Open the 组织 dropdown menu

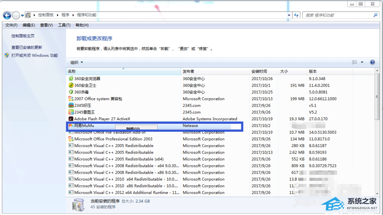coord(77,62)
